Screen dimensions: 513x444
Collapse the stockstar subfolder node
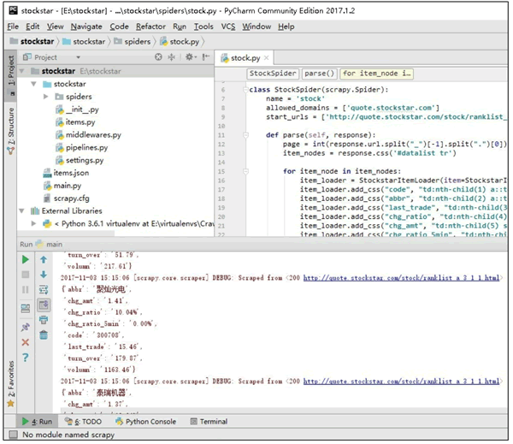click(x=34, y=84)
